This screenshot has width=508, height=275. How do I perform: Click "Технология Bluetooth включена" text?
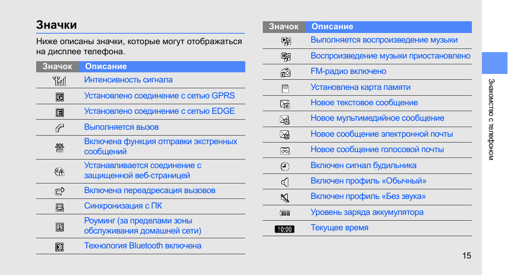coord(143,246)
